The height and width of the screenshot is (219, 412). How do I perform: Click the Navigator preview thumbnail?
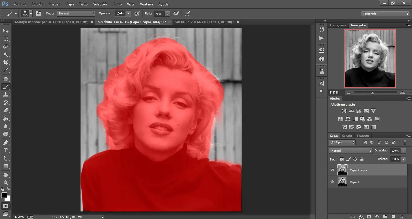370,59
